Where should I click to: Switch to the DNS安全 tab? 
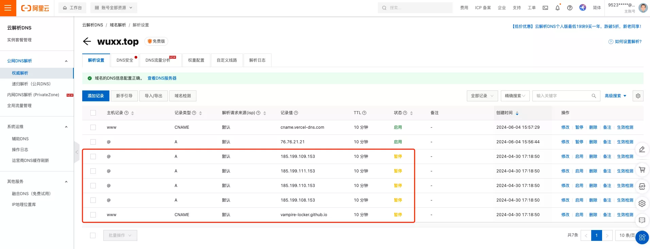(125, 60)
